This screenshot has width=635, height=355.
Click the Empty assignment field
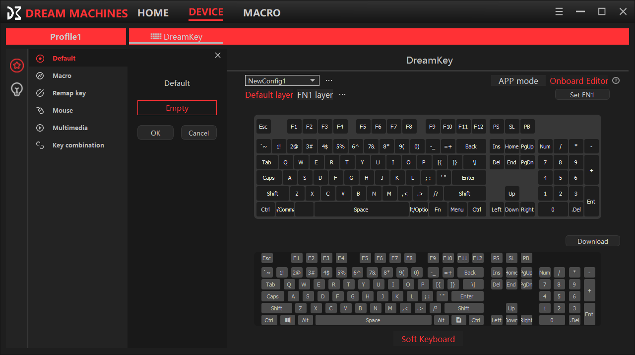177,108
